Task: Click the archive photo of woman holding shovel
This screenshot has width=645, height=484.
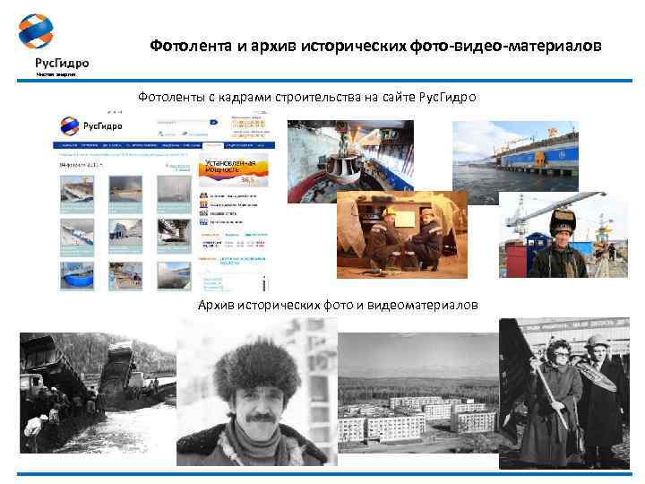Action: (564, 393)
